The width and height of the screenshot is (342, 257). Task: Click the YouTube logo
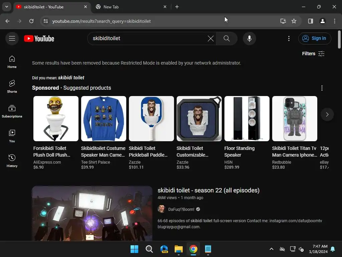[39, 38]
